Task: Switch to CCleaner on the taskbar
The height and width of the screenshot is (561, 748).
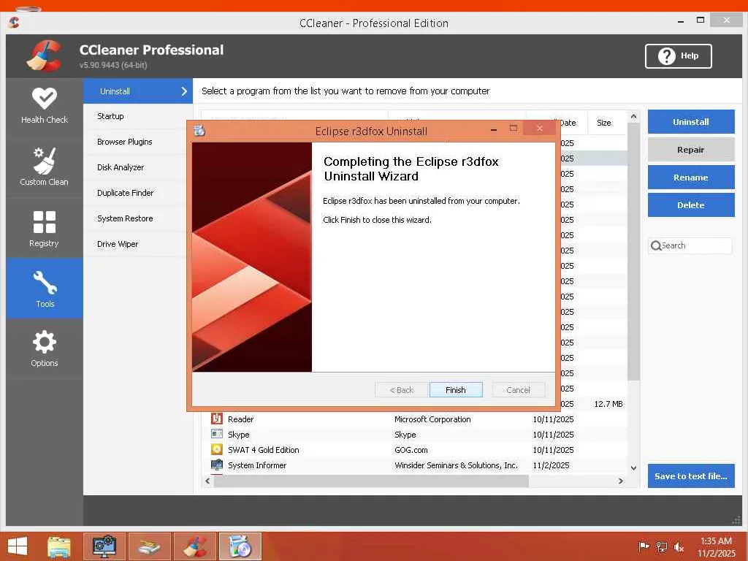Action: 196,546
